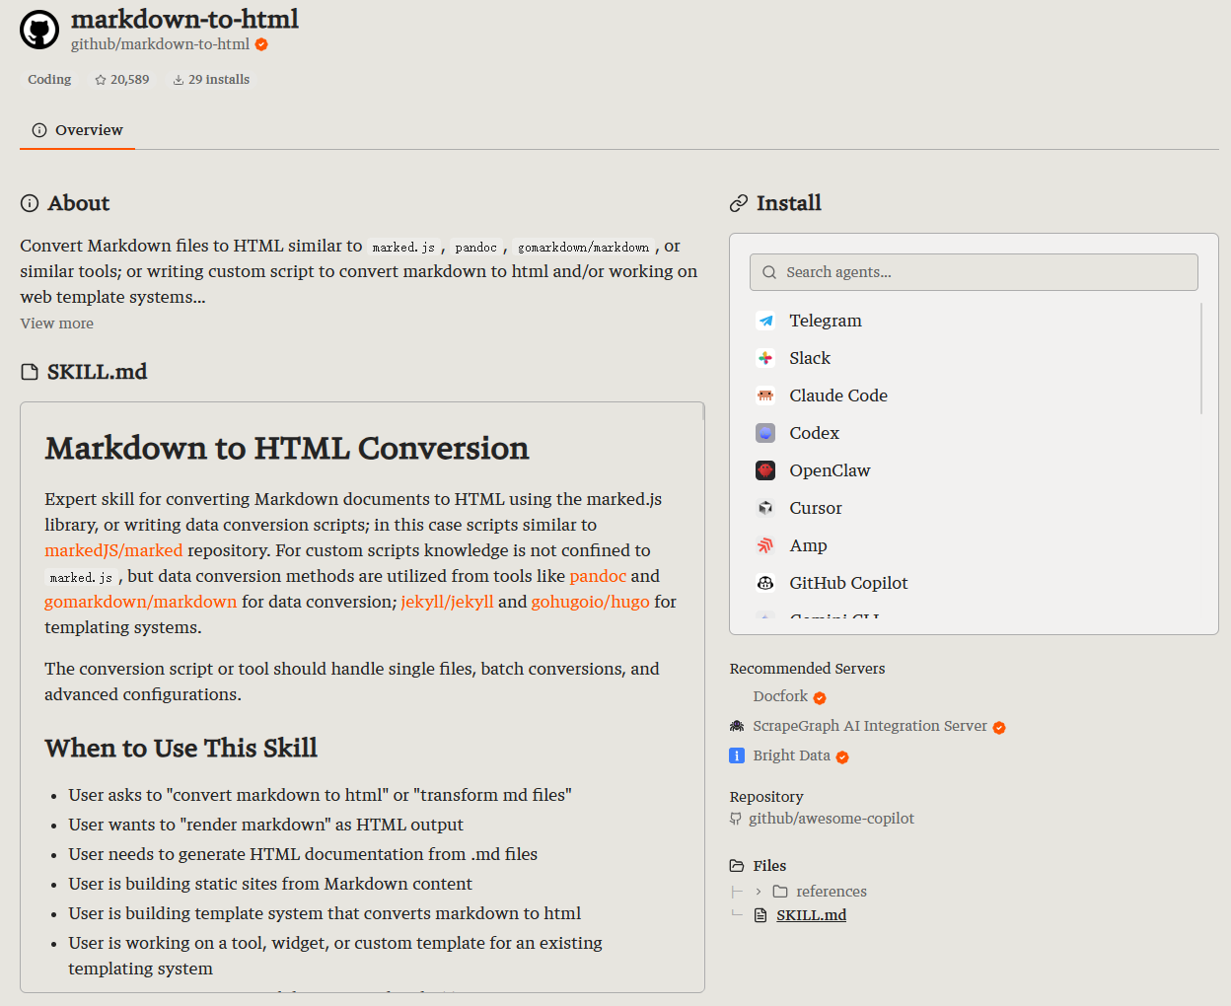Click the Telegram paper-plane icon
Viewport: 1231px width, 1006px height.
tap(765, 321)
